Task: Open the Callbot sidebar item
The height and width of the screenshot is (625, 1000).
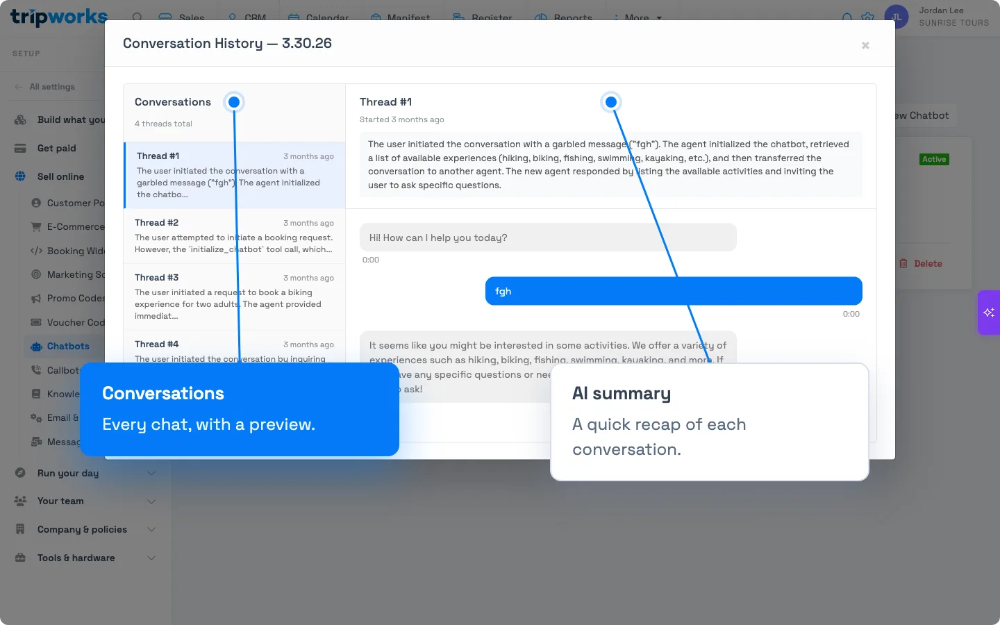Action: [63, 370]
